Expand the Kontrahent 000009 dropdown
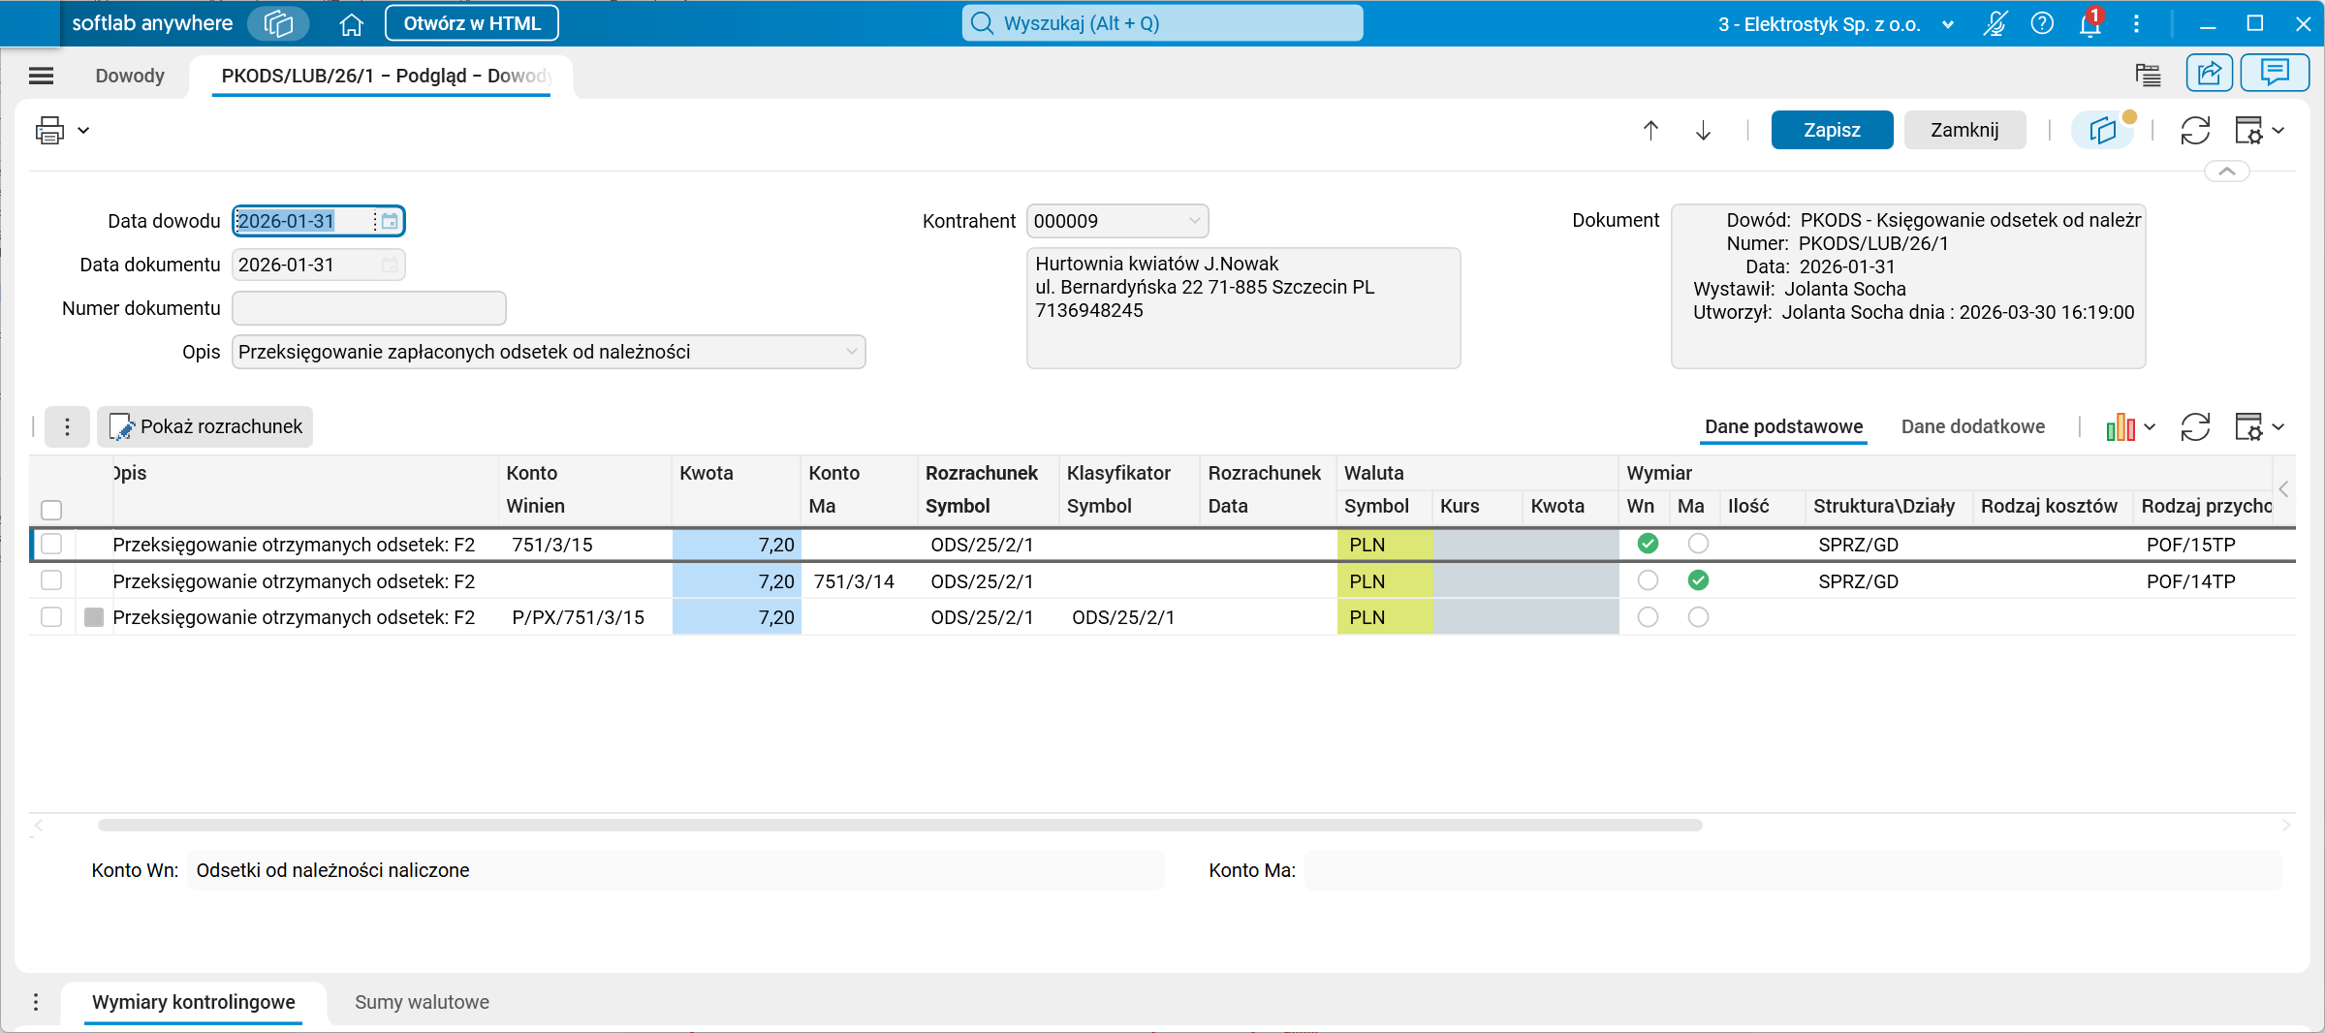 (x=1194, y=221)
